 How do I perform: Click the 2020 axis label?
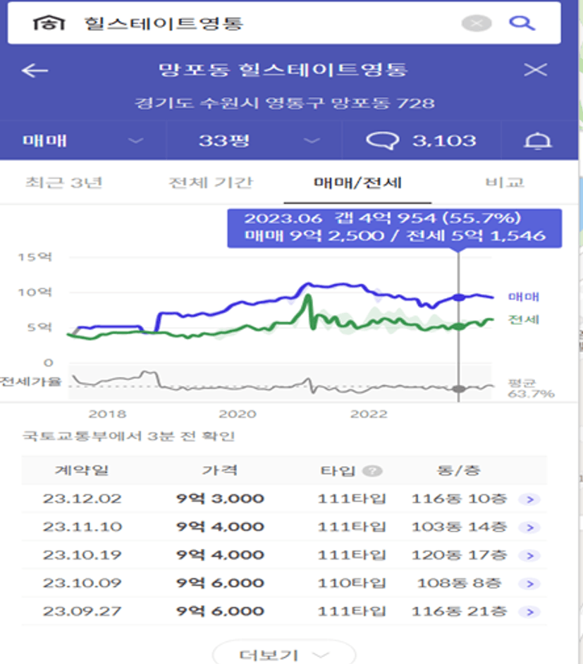pyautogui.click(x=238, y=414)
